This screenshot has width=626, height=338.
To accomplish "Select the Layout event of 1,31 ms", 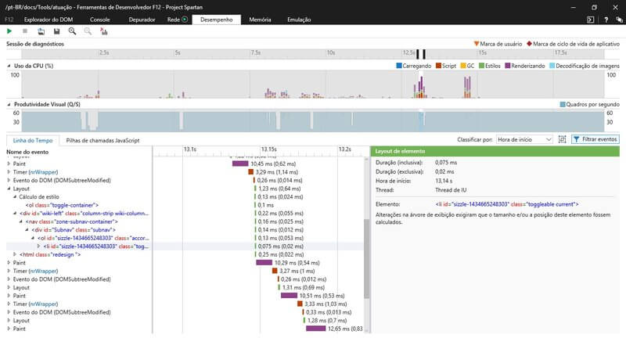I will 21,287.
